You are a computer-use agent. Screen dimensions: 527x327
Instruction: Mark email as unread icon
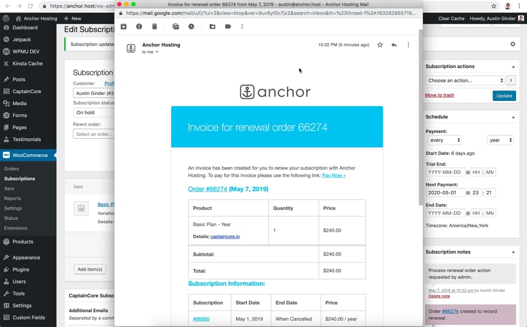click(176, 26)
